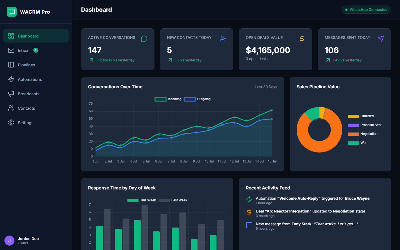Click the New Contacts upward trend arrow
Viewport: 400px width, 250px height.
click(170, 60)
